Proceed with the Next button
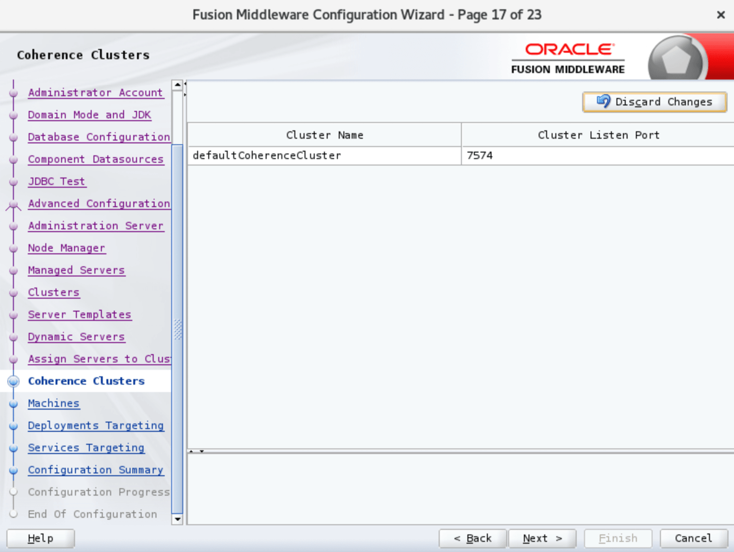This screenshot has height=552, width=734. coord(542,538)
